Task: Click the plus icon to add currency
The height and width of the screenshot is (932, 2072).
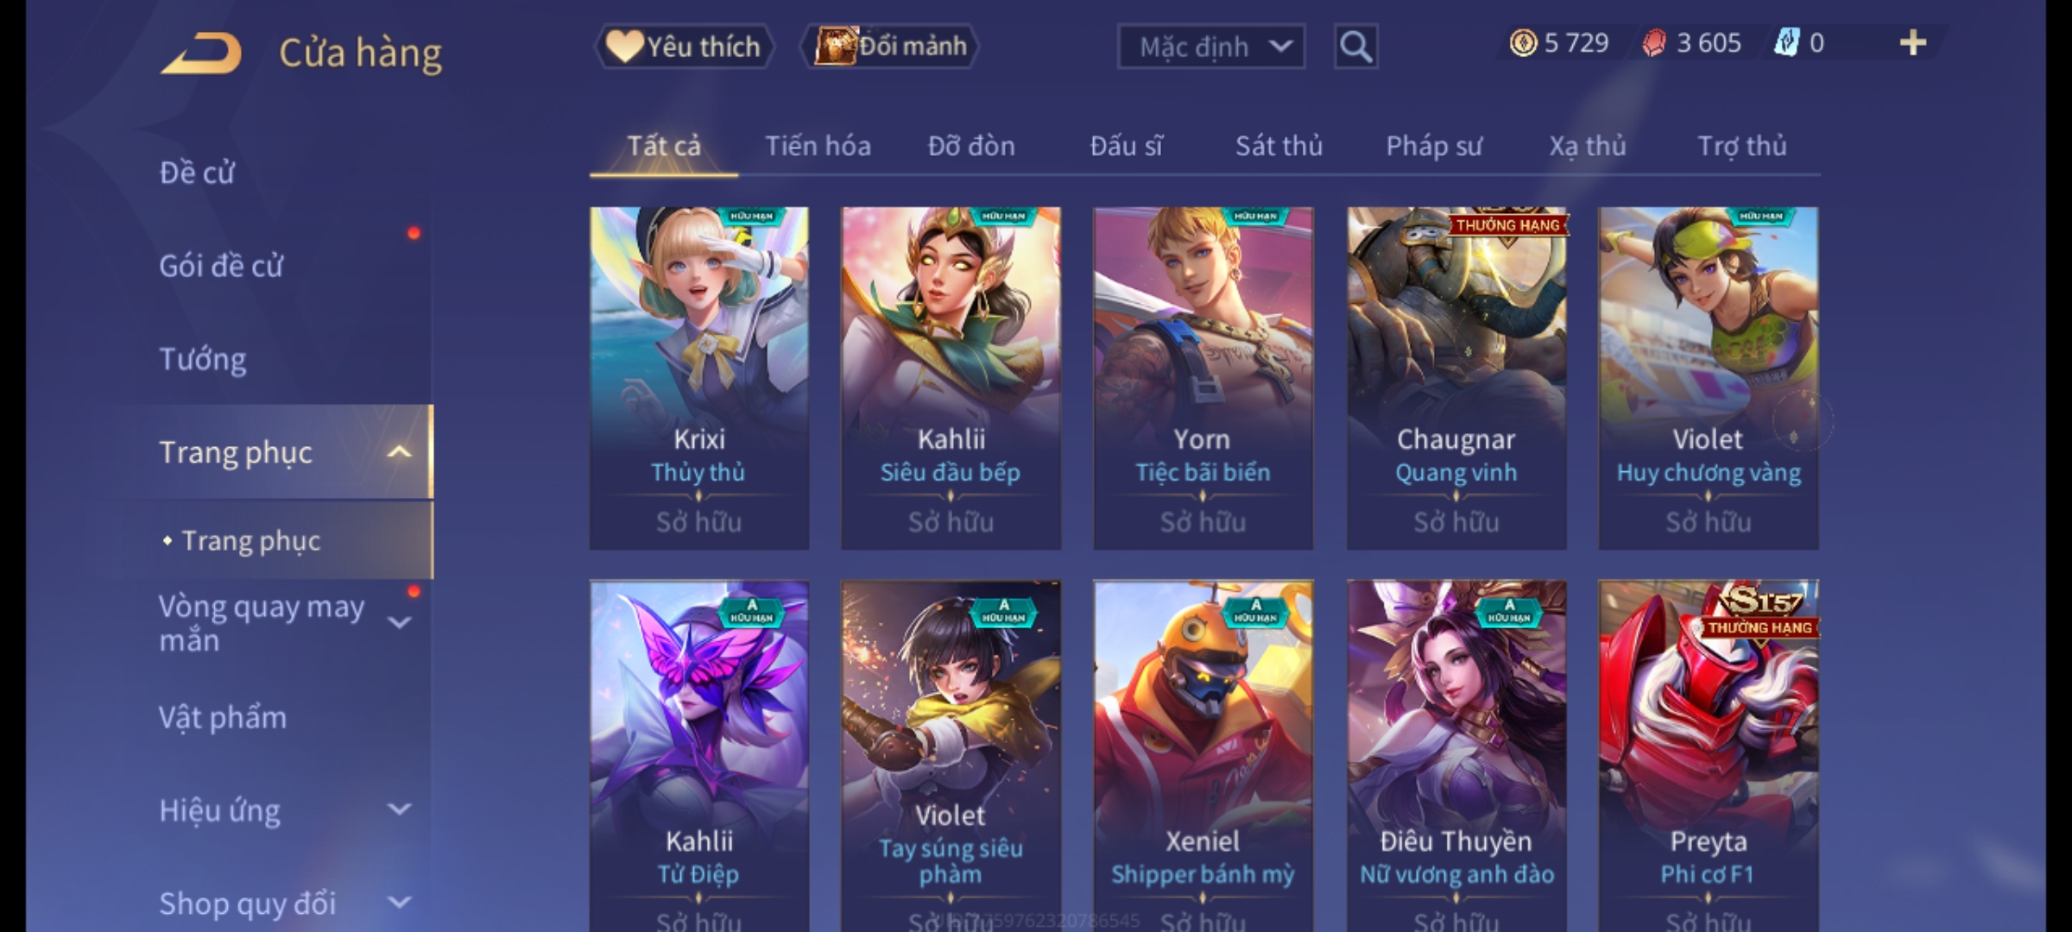Action: [x=1912, y=43]
